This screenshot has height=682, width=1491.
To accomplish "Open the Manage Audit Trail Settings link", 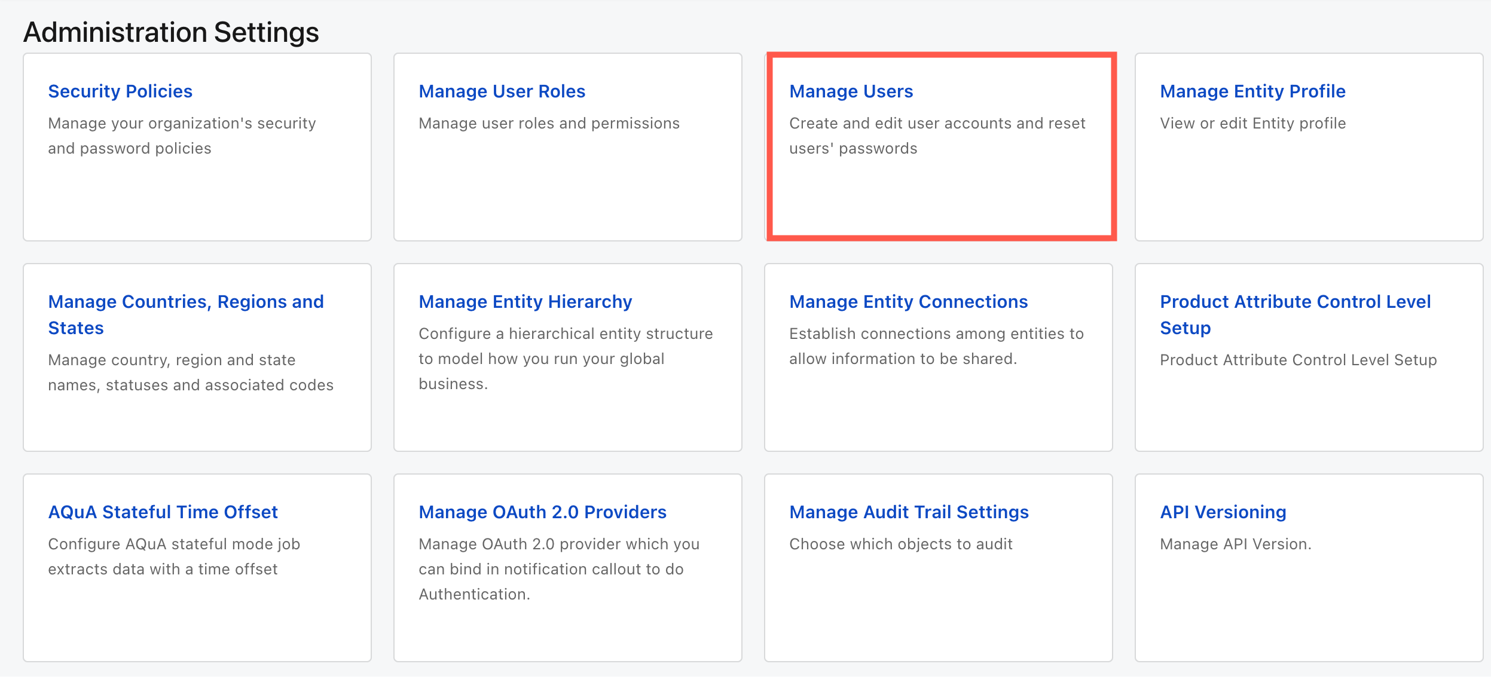I will point(909,512).
